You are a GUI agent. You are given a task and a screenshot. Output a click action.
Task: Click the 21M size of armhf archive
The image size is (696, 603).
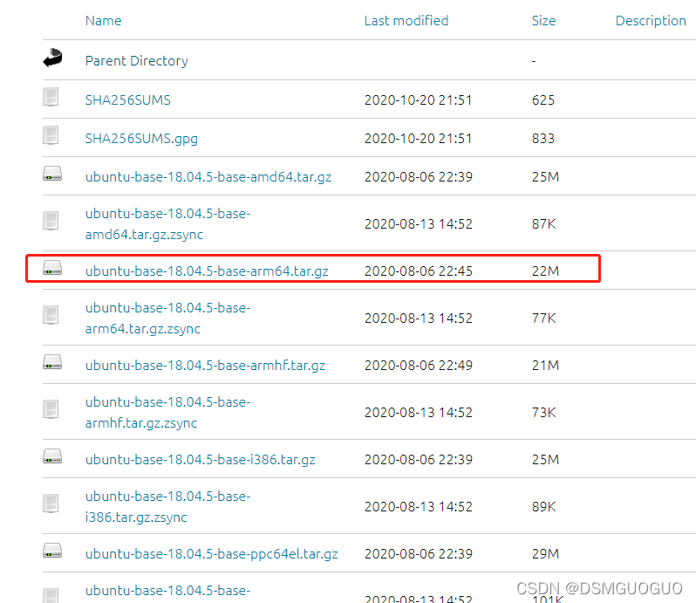(x=545, y=366)
